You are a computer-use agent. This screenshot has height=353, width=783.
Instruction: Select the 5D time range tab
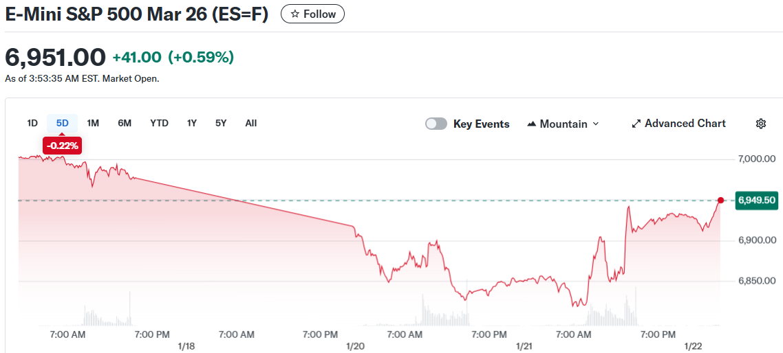(63, 123)
